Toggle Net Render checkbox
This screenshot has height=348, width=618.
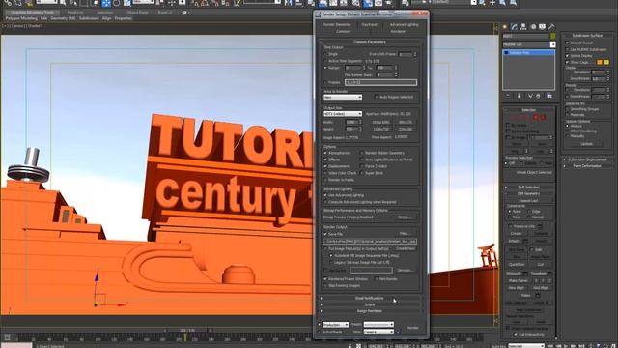376,279
